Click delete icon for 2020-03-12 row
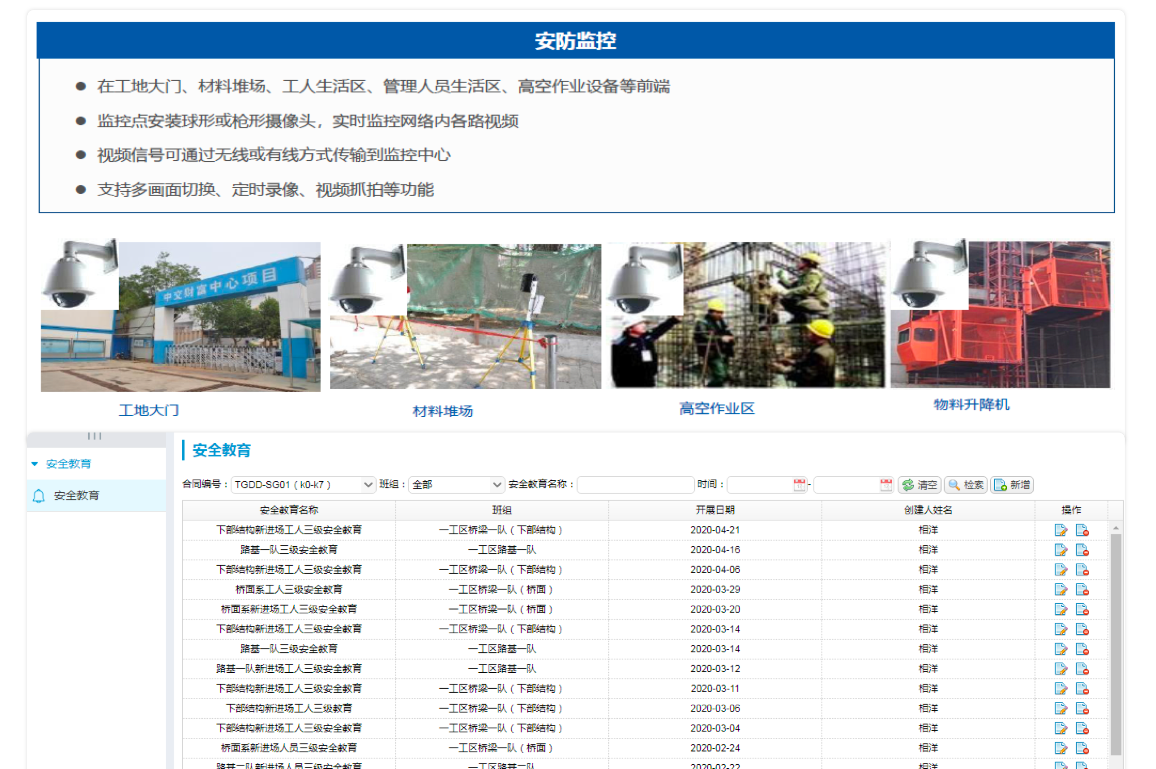1156x769 pixels. [1082, 669]
